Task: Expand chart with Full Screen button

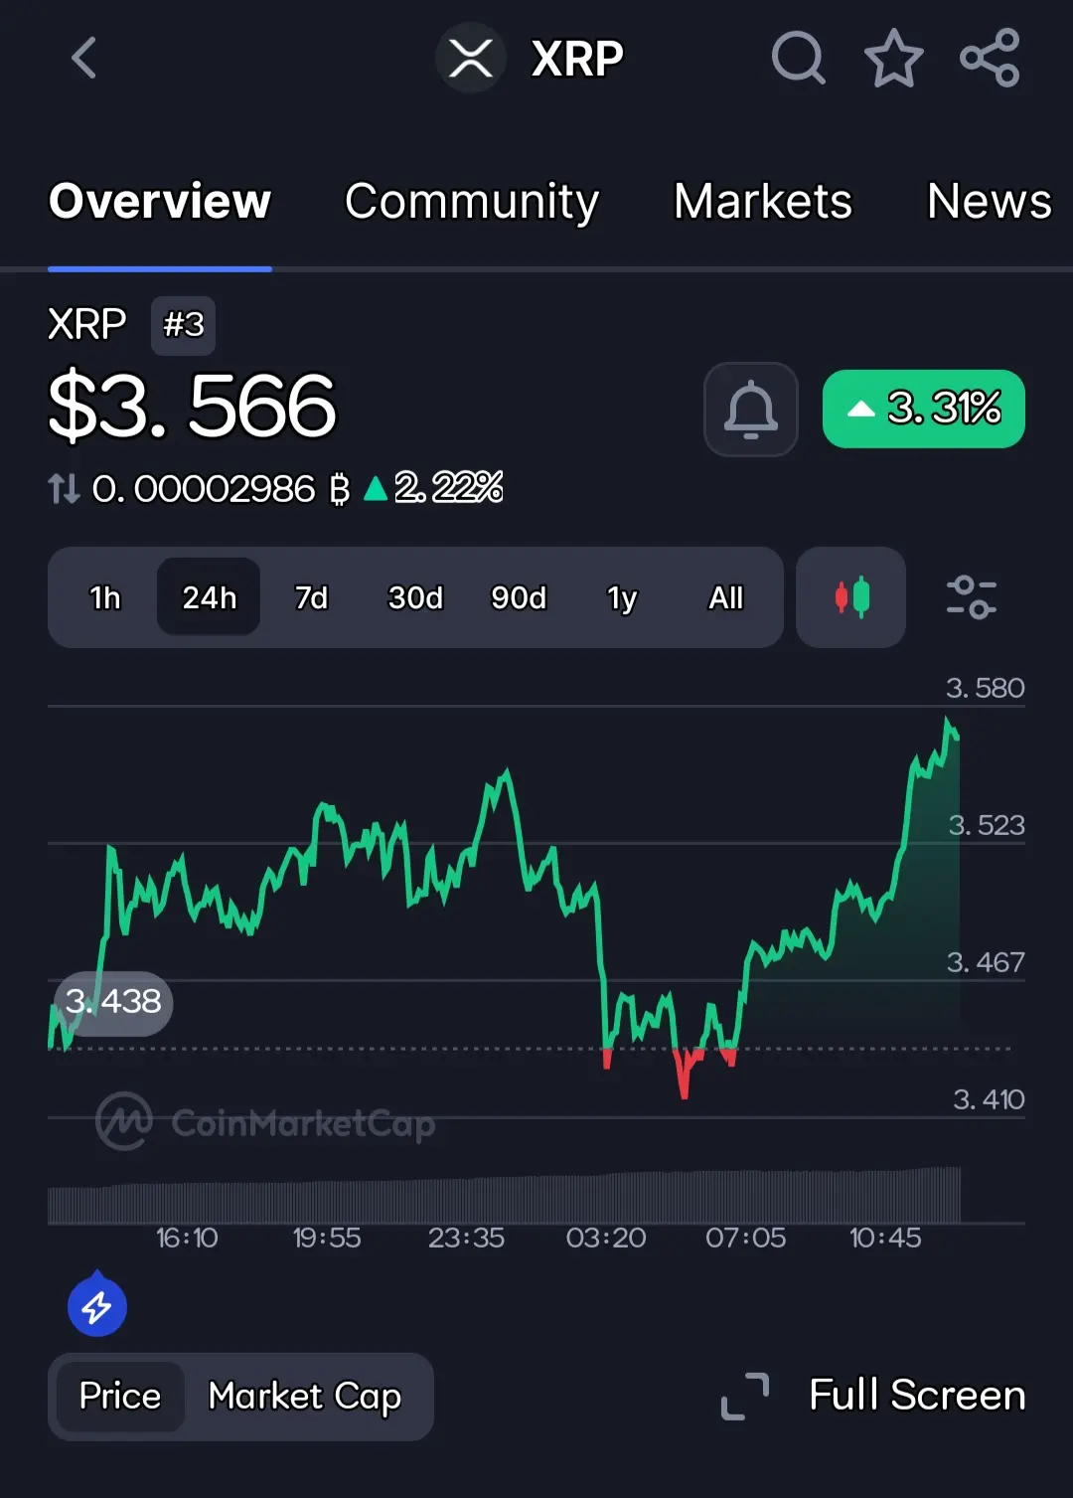Action: [873, 1395]
